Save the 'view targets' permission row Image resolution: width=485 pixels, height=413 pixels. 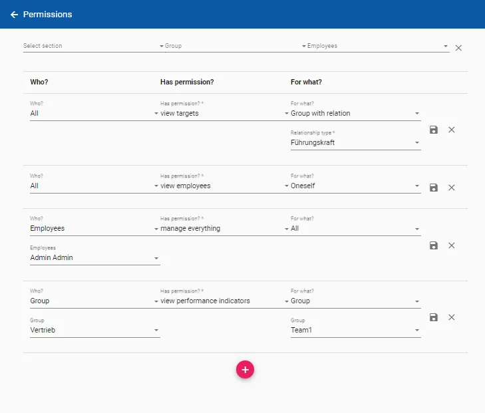[434, 130]
